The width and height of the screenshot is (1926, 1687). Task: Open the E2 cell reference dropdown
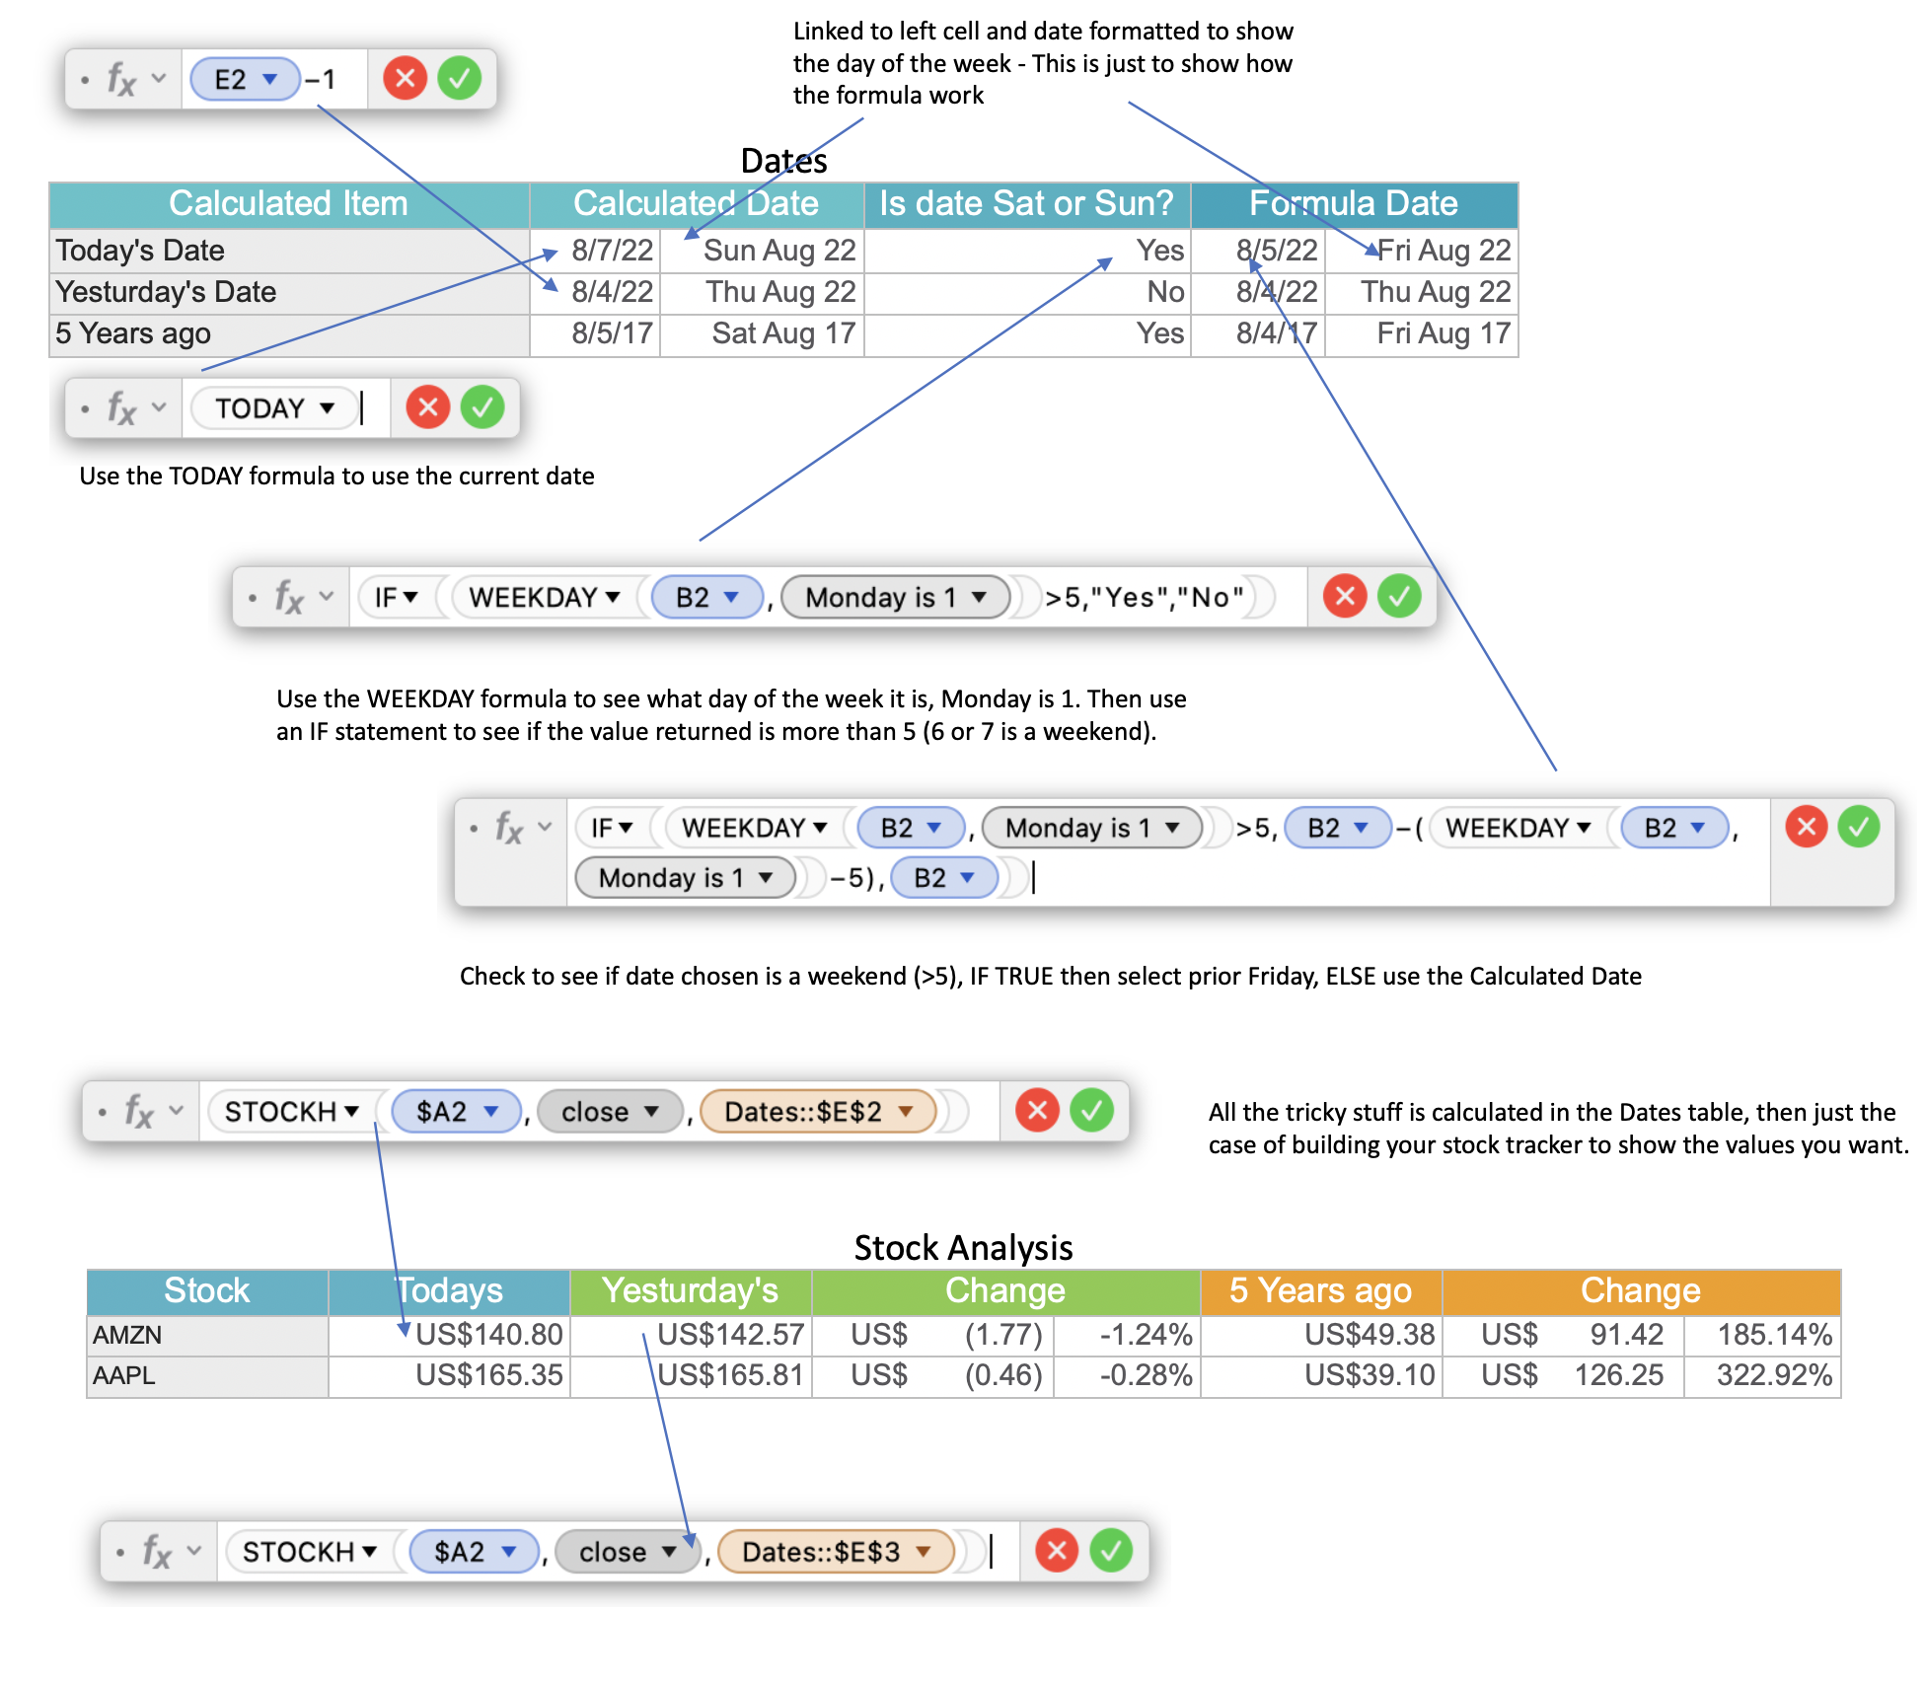(x=269, y=79)
